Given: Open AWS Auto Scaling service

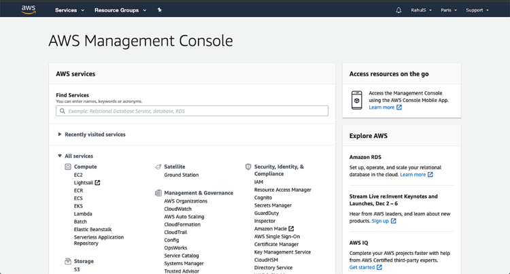Looking at the screenshot, I should pyautogui.click(x=184, y=217).
